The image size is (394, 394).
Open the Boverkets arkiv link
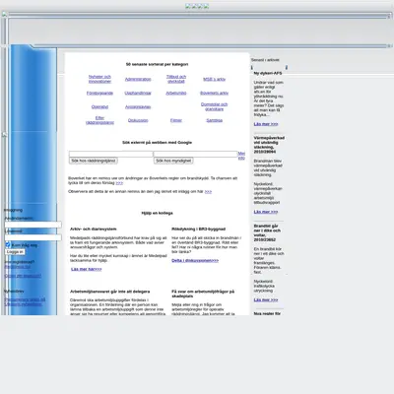214,93
